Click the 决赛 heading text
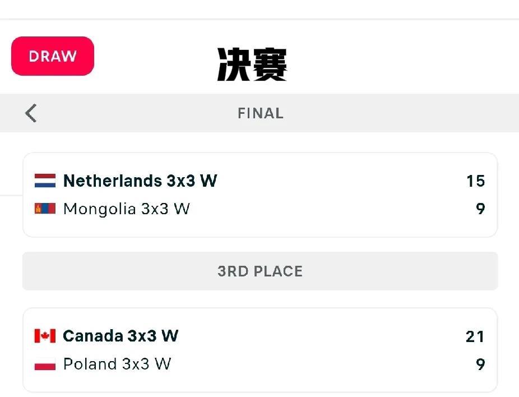 (252, 64)
